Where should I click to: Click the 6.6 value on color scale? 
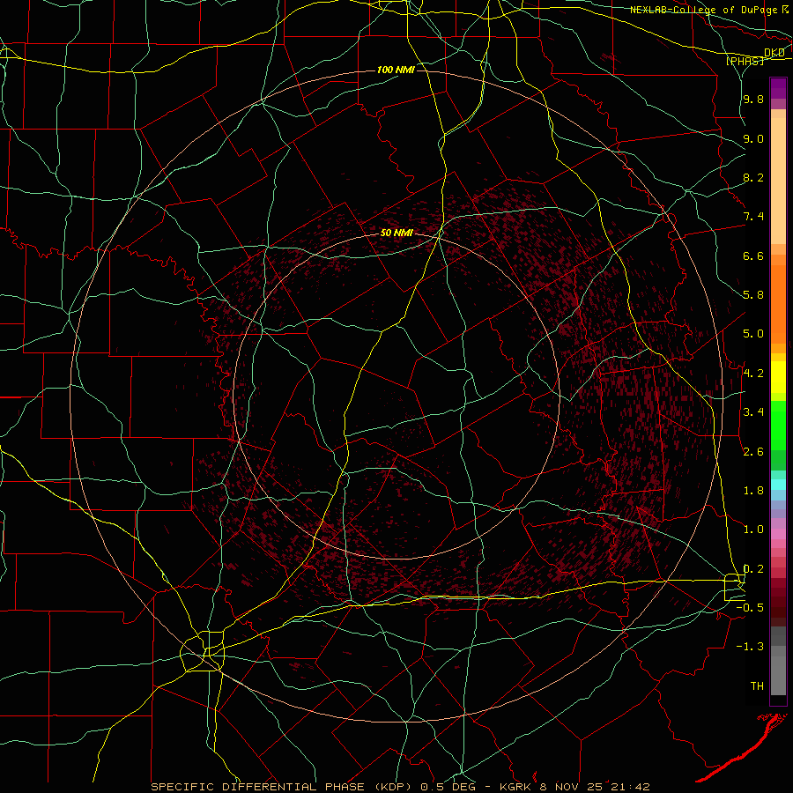tap(753, 256)
